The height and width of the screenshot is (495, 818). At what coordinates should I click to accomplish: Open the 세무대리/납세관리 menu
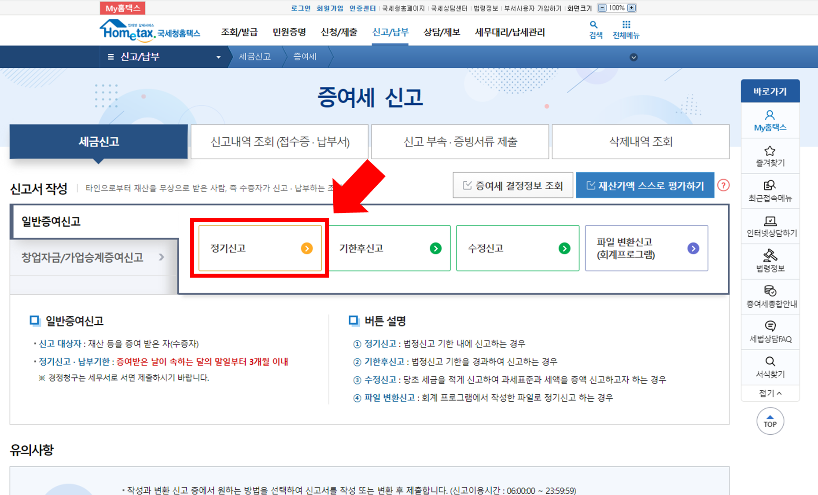click(x=510, y=32)
